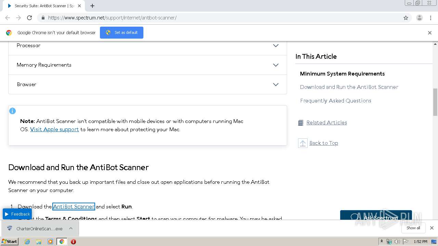
Task: Open the network tray icon
Action: coord(389,242)
